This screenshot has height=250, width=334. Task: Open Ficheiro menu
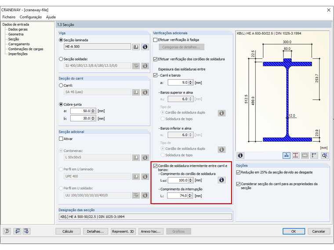point(9,17)
